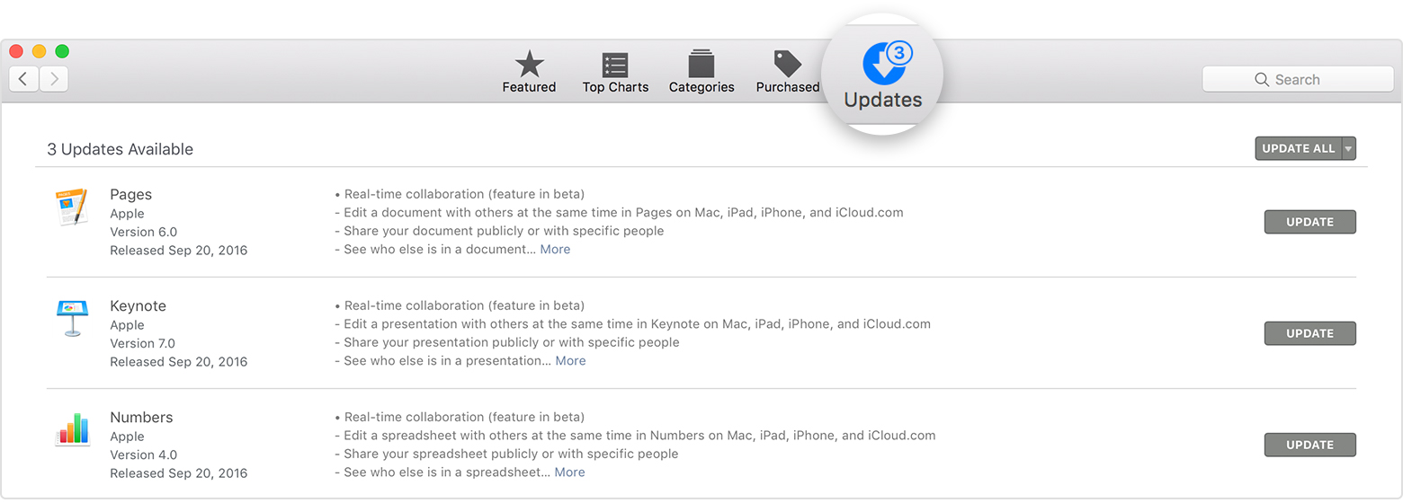
Task: Close the window with red button
Action: pos(16,51)
